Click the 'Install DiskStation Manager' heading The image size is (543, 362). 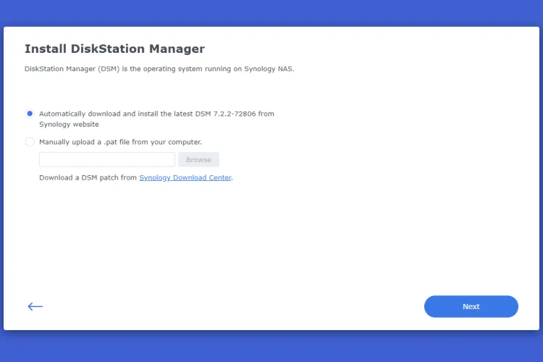coord(114,49)
